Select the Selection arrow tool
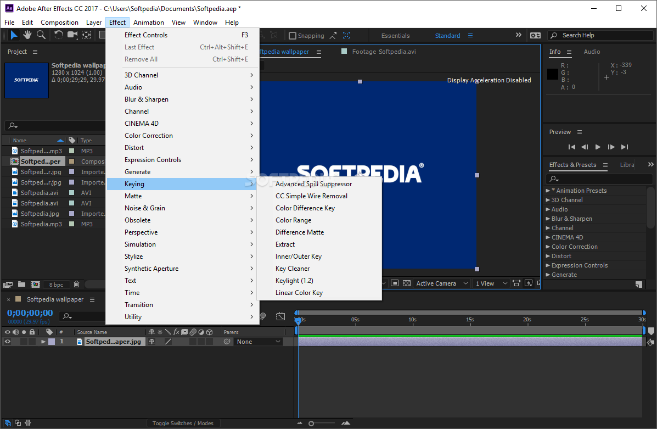This screenshot has height=429, width=657. click(14, 35)
